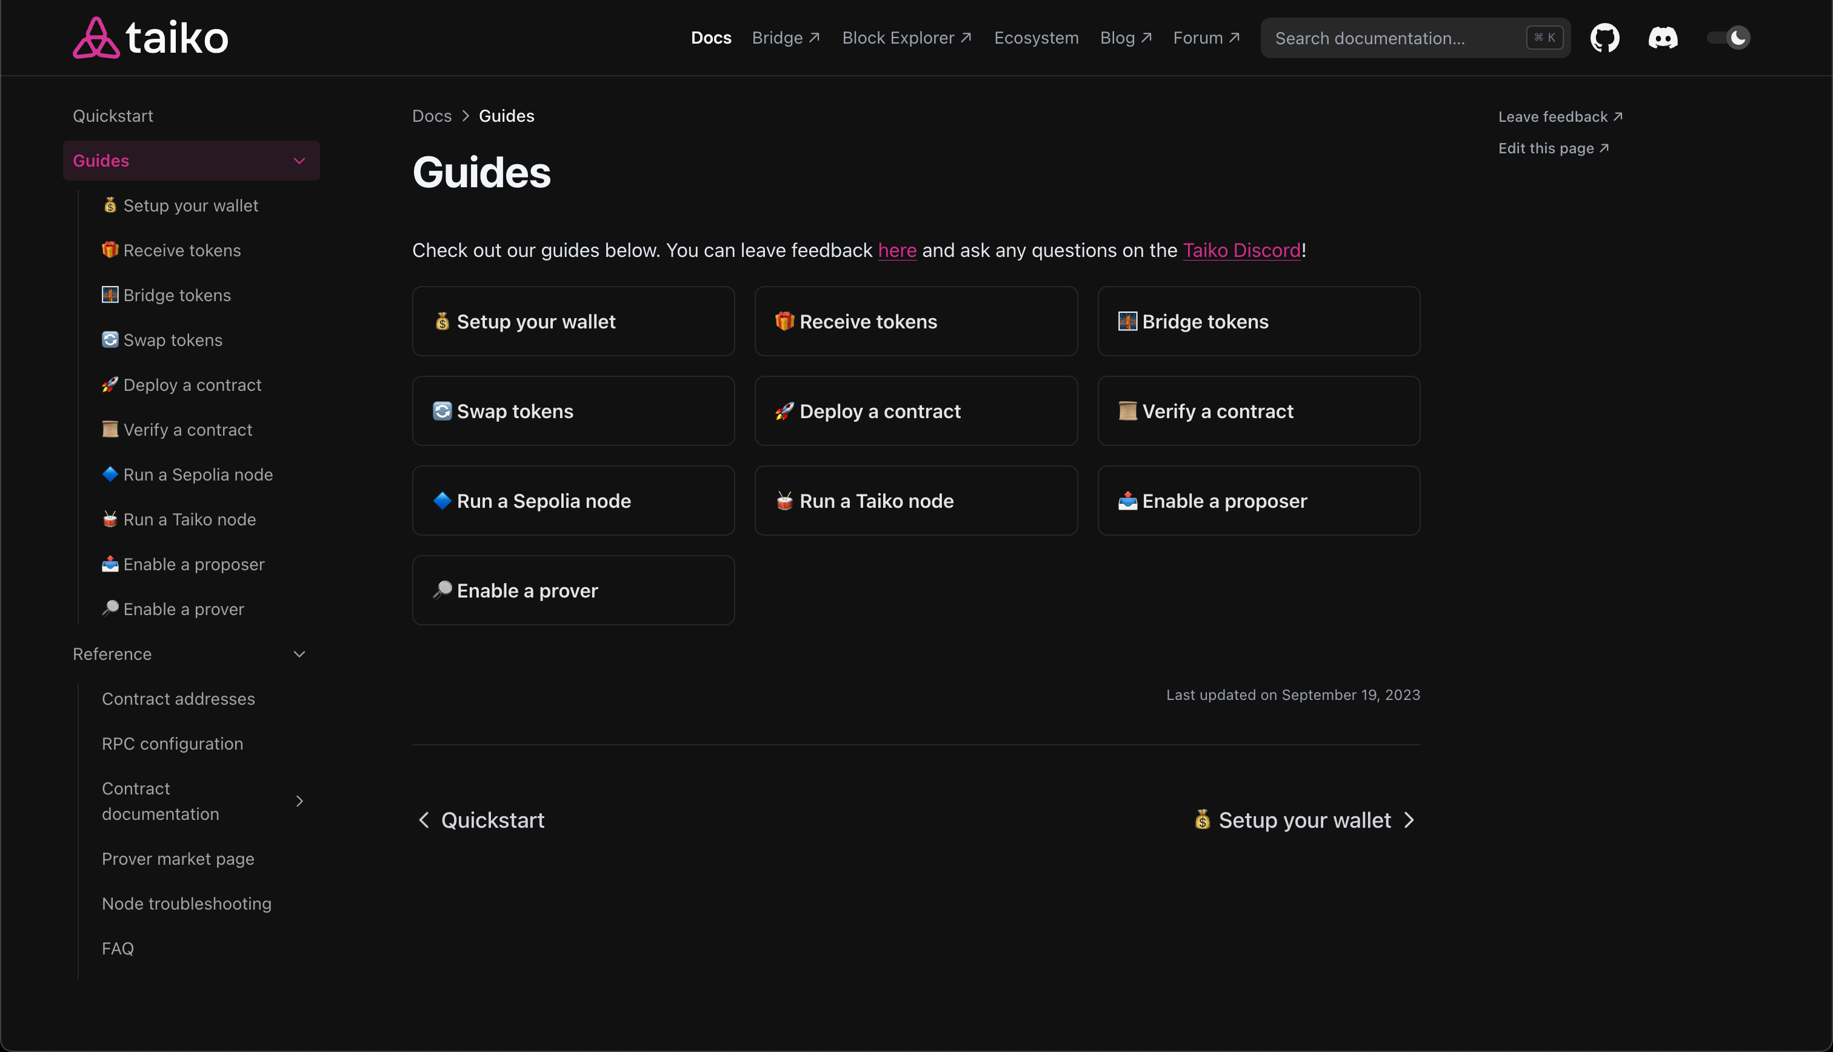Open the Setup your wallet card
This screenshot has height=1052, width=1833.
(x=573, y=321)
